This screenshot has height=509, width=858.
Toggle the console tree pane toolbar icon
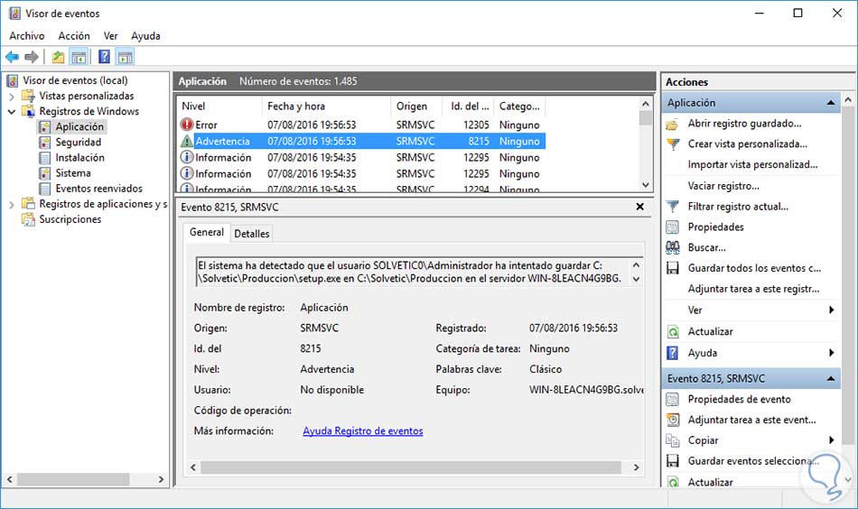[x=79, y=56]
